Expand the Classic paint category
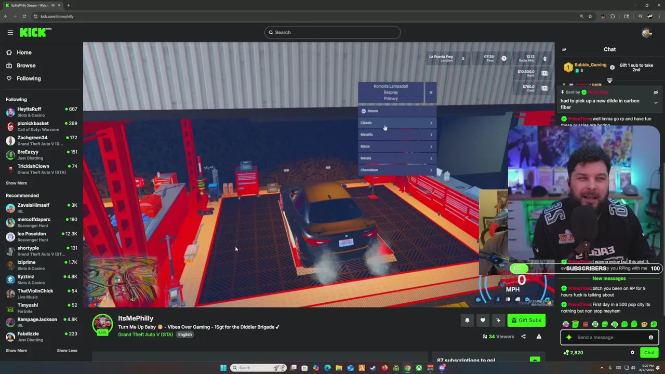The image size is (665, 374). click(397, 123)
